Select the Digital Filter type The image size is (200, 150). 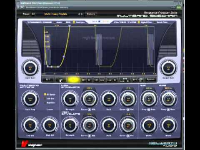pyautogui.click(x=145, y=22)
